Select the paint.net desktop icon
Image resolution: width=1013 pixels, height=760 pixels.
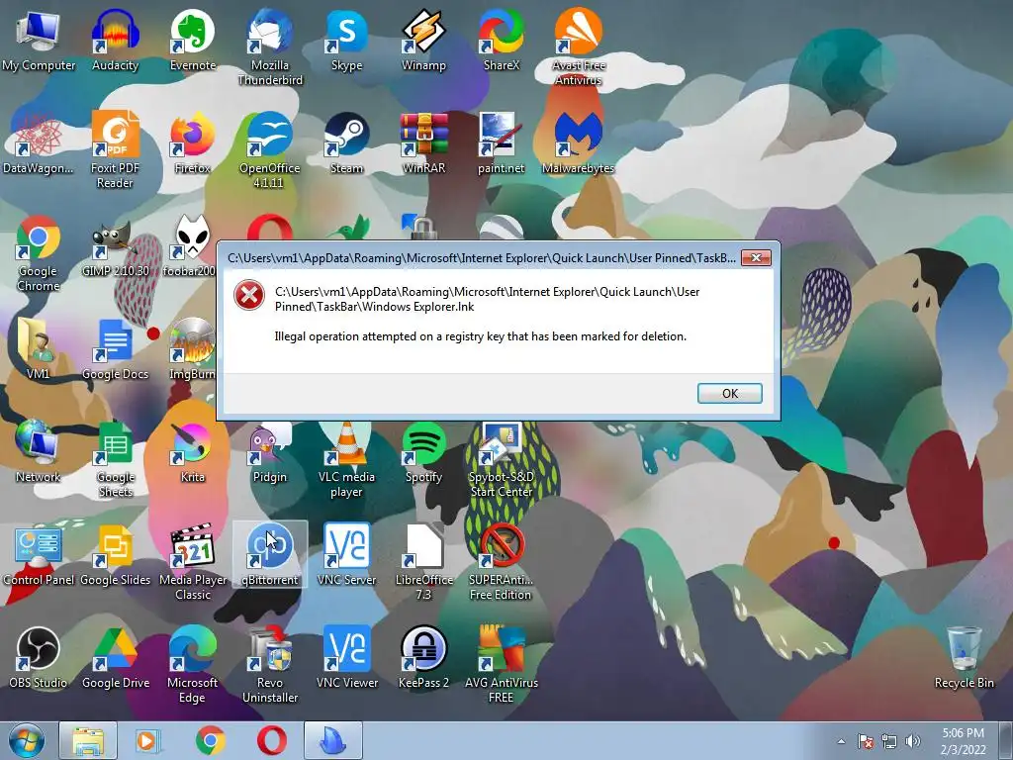tap(502, 142)
